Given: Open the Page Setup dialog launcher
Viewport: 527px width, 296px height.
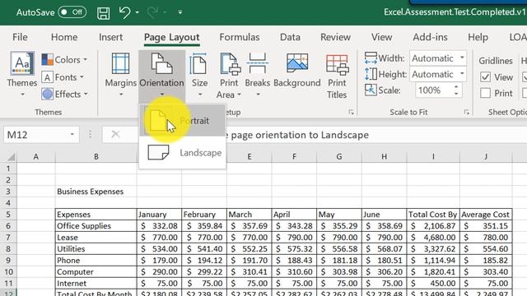Looking at the screenshot, I should [352, 113].
